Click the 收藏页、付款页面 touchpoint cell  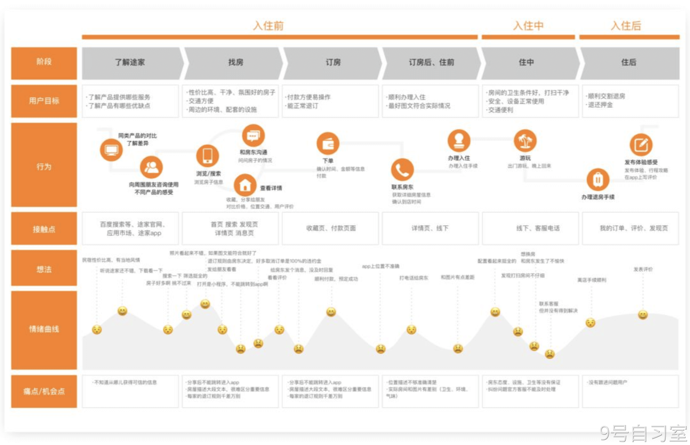(x=330, y=228)
